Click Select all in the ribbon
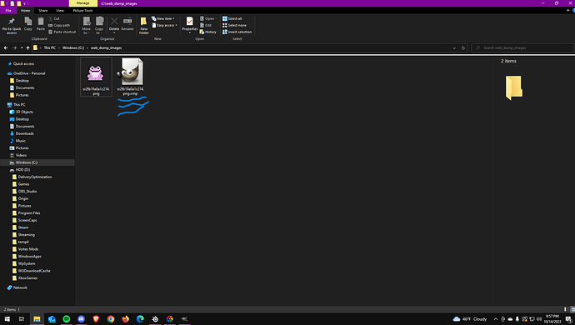The image size is (575, 325). pos(232,18)
